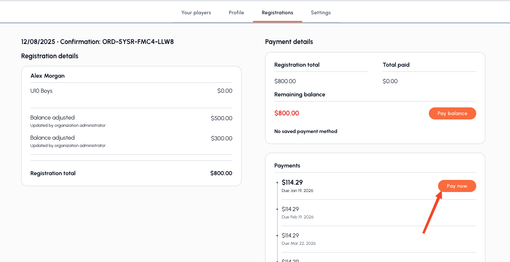
Task: Select the player name Alex Morgan
Action: (47, 76)
